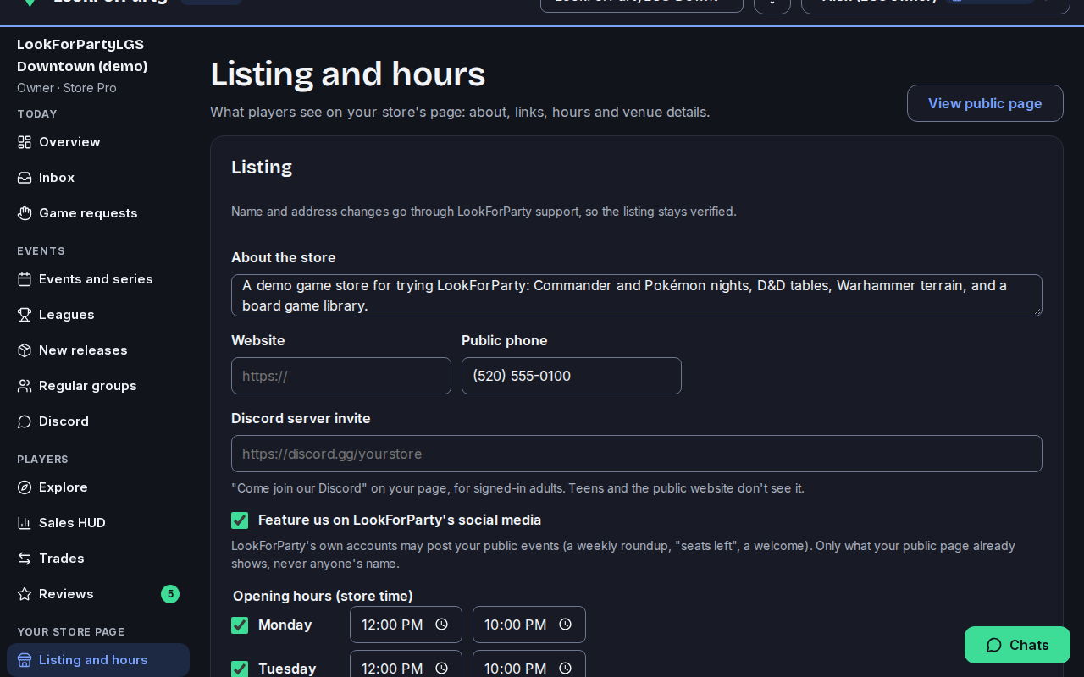The height and width of the screenshot is (677, 1084).
Task: Open time picker clock in Monday 10:00 PM field
Action: [565, 625]
